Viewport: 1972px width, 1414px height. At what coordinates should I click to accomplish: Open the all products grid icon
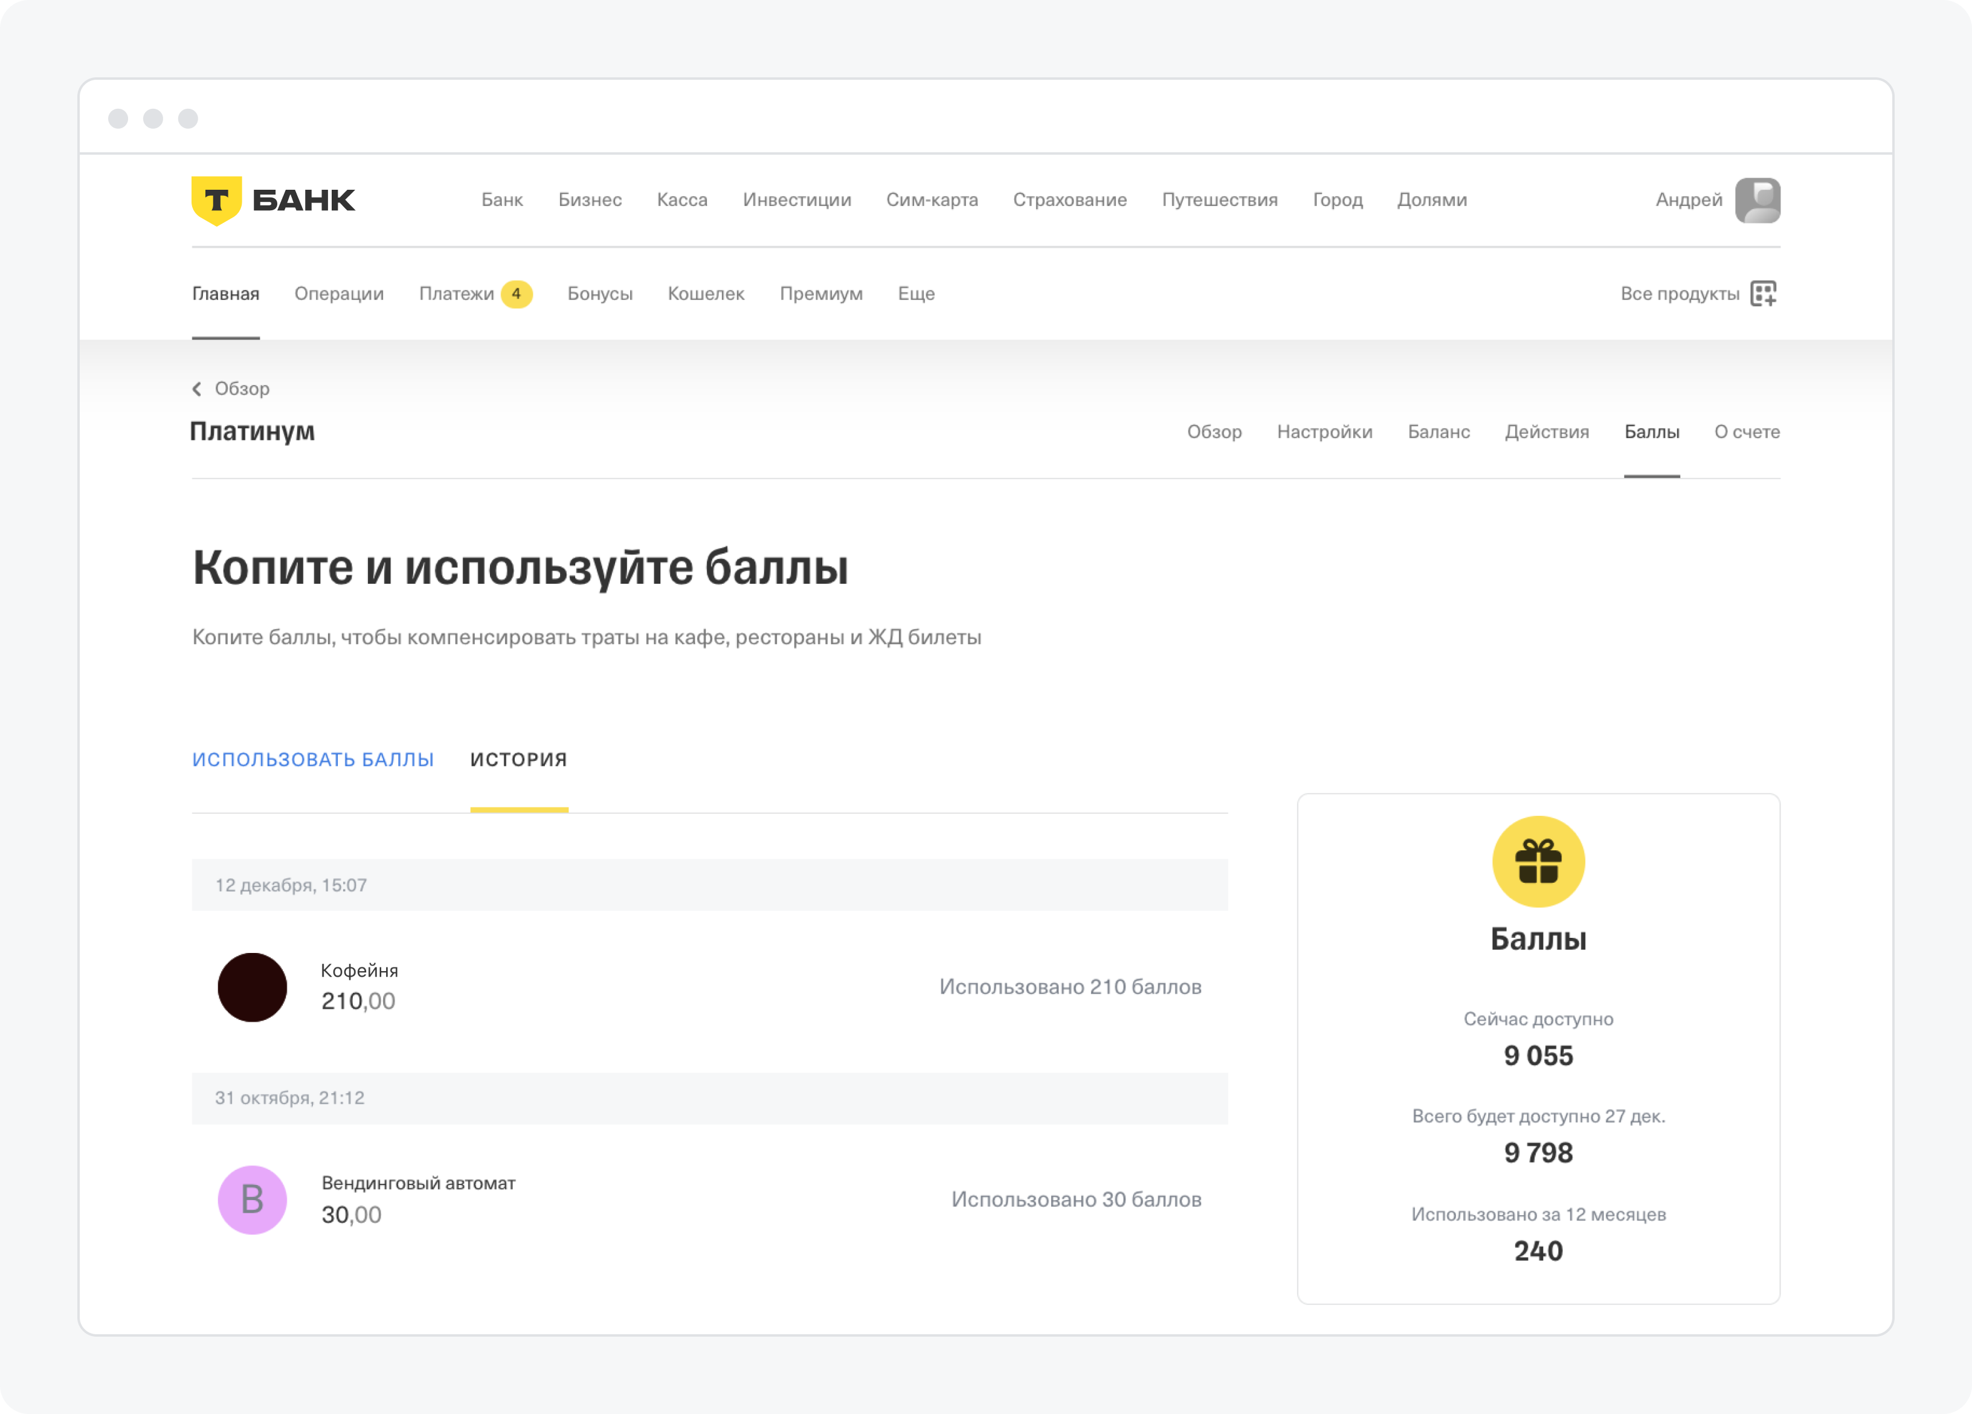[x=1764, y=294]
